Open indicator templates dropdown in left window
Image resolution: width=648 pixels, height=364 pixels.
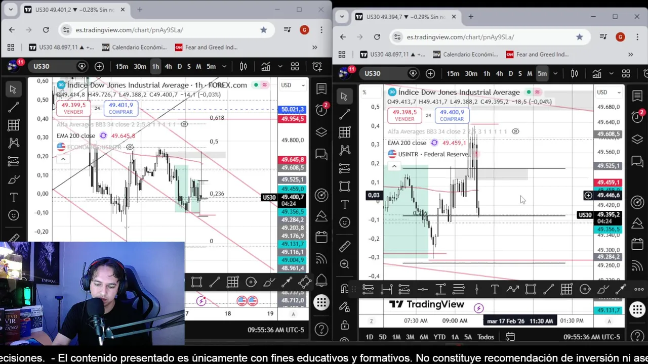click(x=280, y=66)
